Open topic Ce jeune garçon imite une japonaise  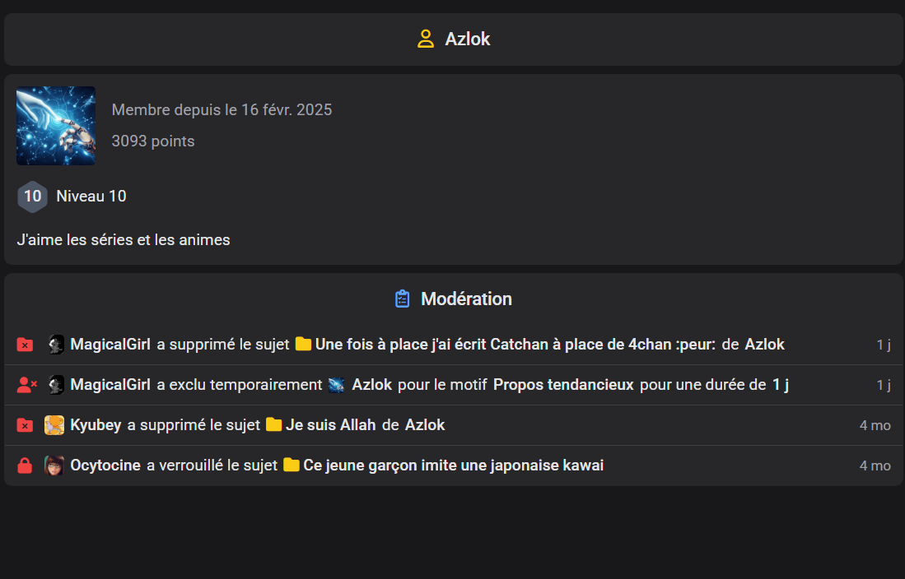click(454, 466)
